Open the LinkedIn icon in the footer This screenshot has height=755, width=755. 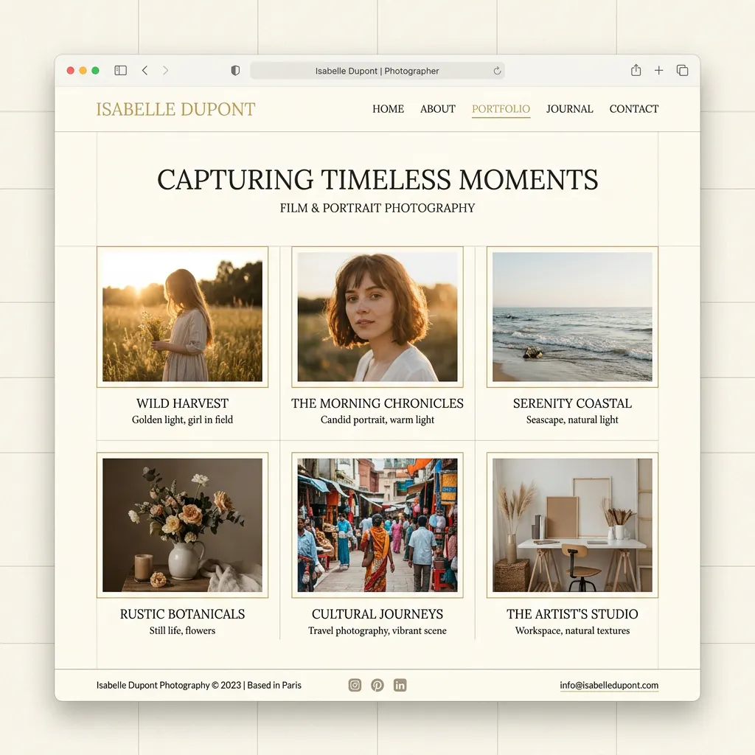click(x=400, y=685)
